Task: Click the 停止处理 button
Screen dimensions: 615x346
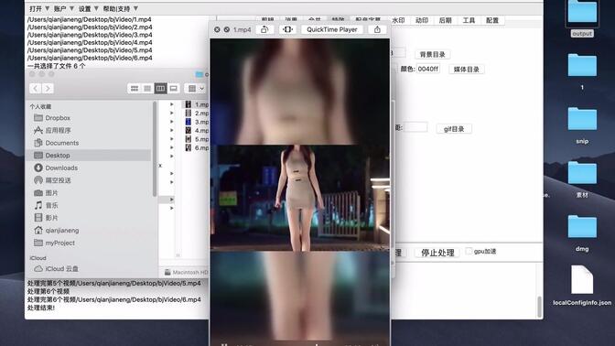Action: pyautogui.click(x=437, y=253)
